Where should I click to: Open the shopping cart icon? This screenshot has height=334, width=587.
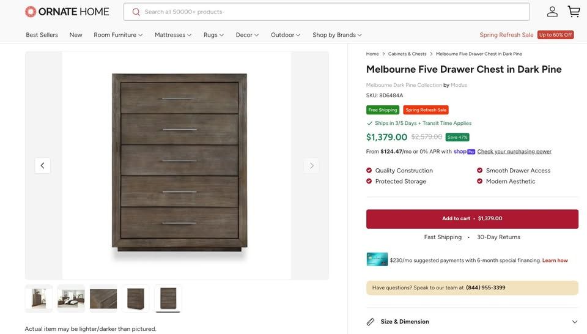click(x=574, y=12)
